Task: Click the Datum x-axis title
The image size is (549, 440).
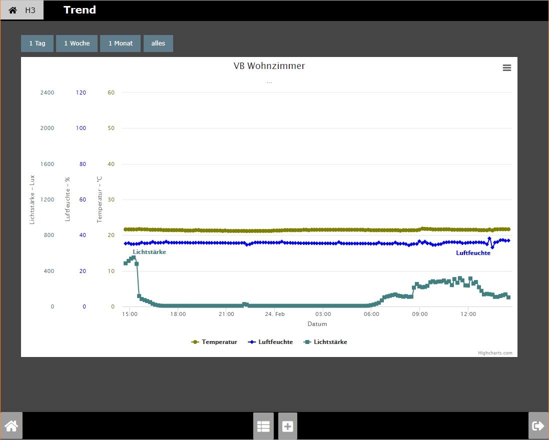Action: pyautogui.click(x=317, y=324)
